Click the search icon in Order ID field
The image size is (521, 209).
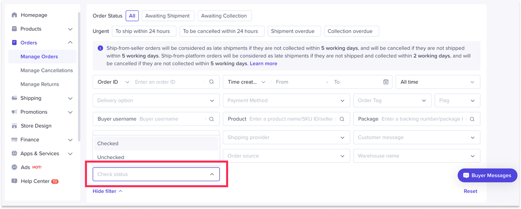tap(212, 82)
